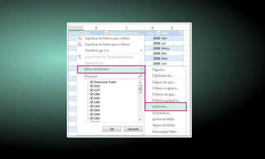Viewport: 265px width, 159px height.
Task: Select É Maior ou Igual a... filter
Action: pos(166,88)
